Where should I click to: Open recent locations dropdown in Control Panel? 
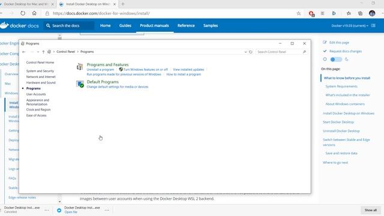(38, 52)
